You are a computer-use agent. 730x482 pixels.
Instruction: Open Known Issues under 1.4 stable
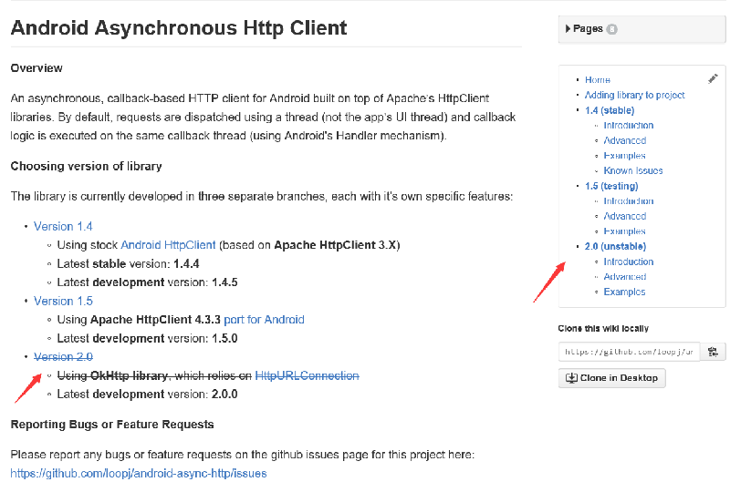(633, 170)
